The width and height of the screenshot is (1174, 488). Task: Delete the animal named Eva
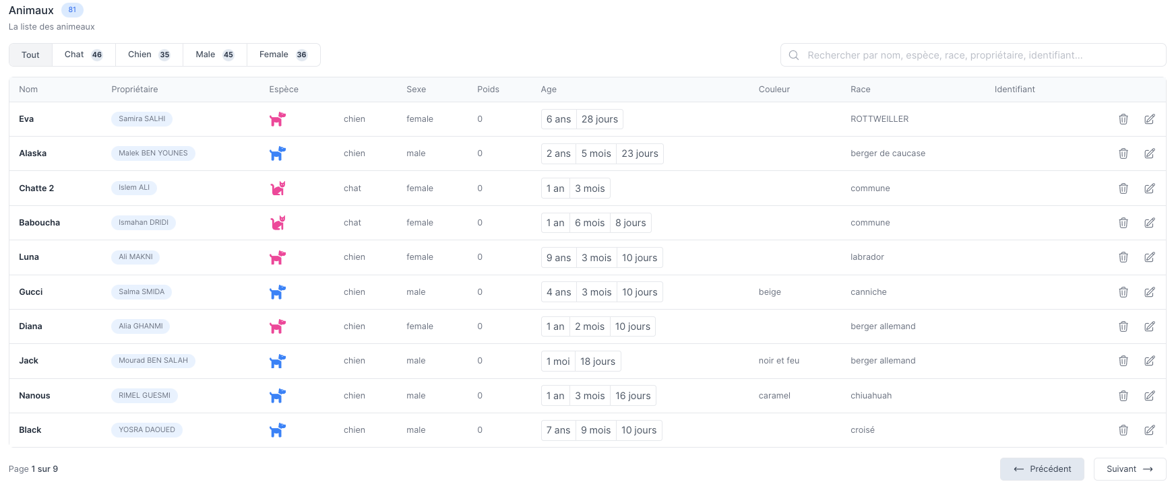pyautogui.click(x=1123, y=119)
